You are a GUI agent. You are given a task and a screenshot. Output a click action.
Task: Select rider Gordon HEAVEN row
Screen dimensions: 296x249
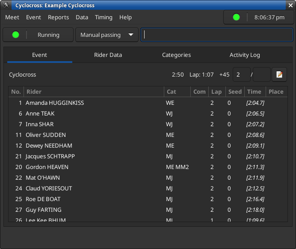(x=148, y=167)
